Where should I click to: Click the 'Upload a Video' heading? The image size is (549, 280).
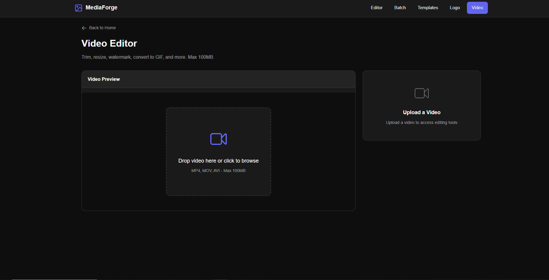[x=422, y=112]
